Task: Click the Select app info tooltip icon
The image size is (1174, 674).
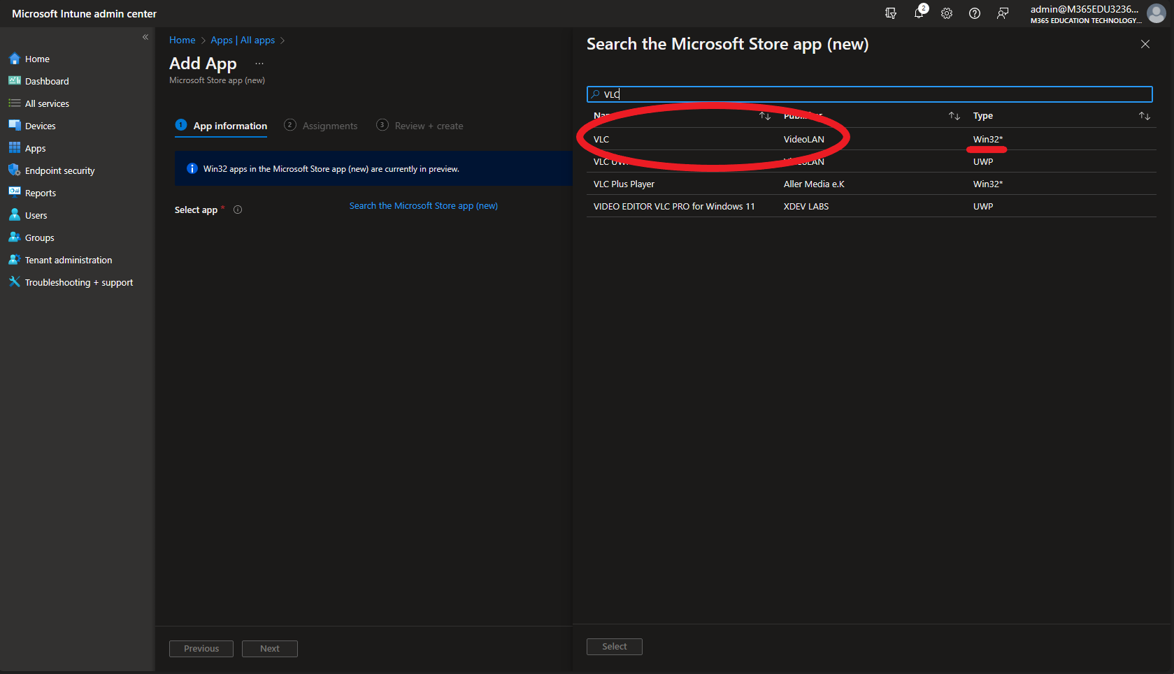Action: [238, 210]
